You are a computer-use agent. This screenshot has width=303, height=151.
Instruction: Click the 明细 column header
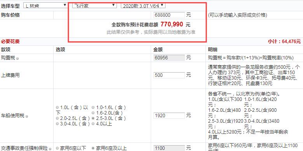point(213,50)
